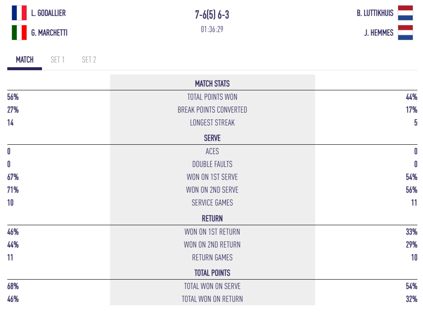Click the Serve section header
The width and height of the screenshot is (423, 313).
tap(212, 138)
